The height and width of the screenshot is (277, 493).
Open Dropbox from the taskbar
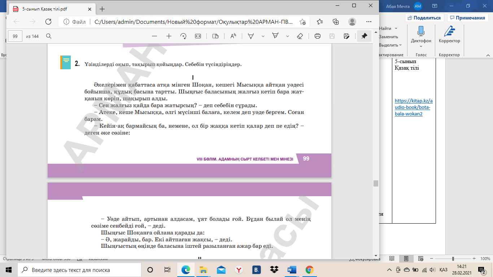point(274,270)
